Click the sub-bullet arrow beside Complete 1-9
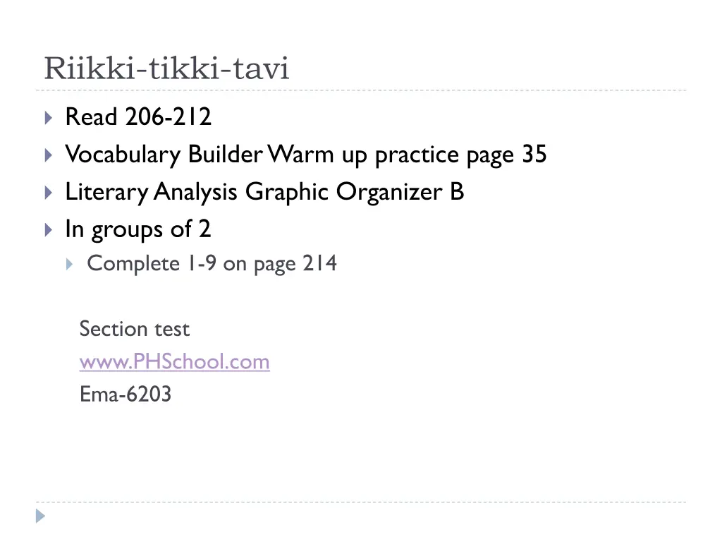 tap(70, 265)
